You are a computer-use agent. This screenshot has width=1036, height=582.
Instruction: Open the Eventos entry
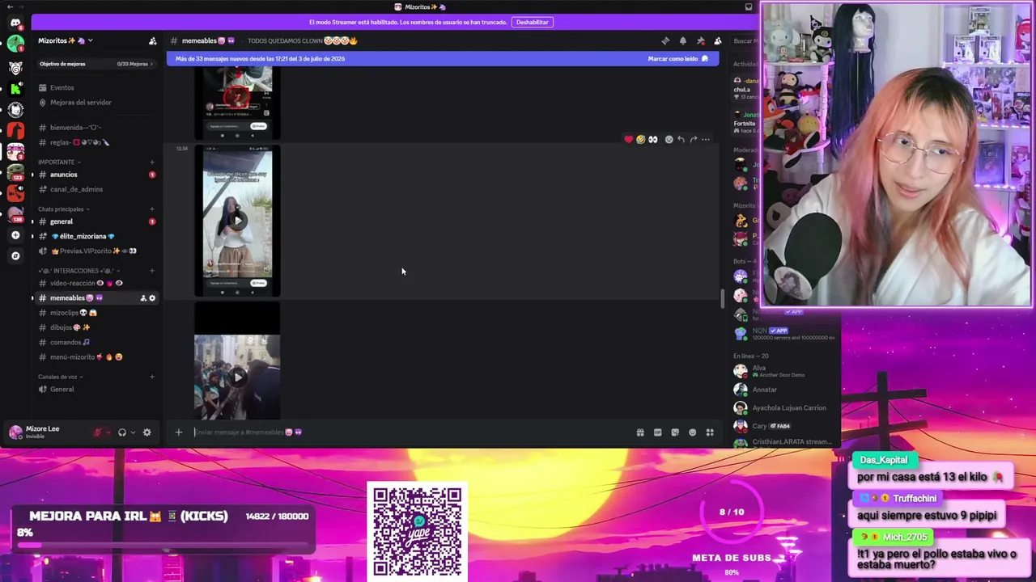[x=96, y=87]
